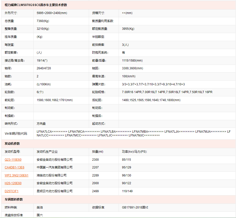Select the manufacturer 潍柴动力股份有限公司
Viewport: 236px width, 218px height.
tap(52, 175)
